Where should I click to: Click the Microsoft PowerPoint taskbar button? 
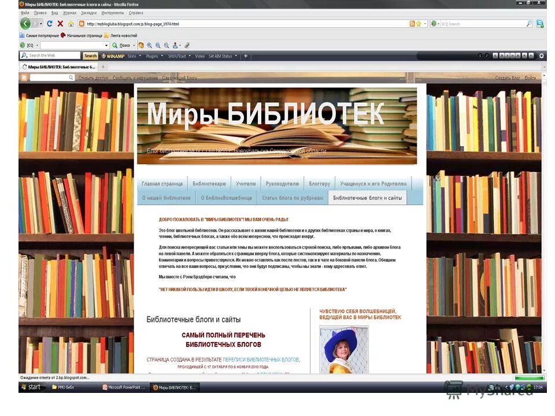pos(123,387)
